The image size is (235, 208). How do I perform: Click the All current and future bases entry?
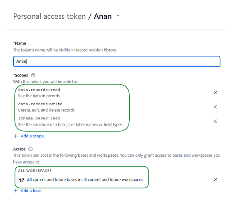point(85,180)
